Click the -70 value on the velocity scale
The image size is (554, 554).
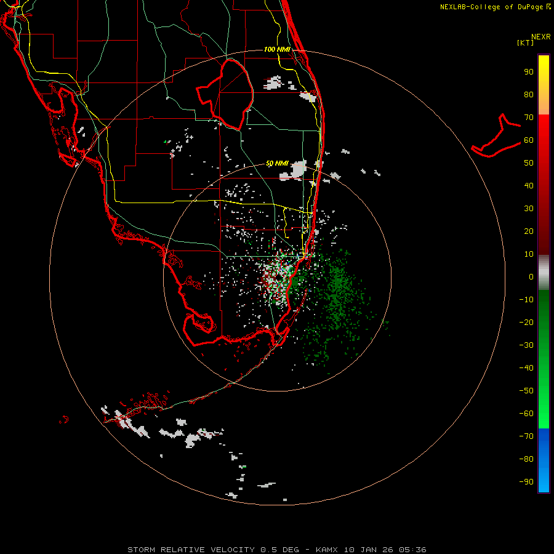coord(526,436)
